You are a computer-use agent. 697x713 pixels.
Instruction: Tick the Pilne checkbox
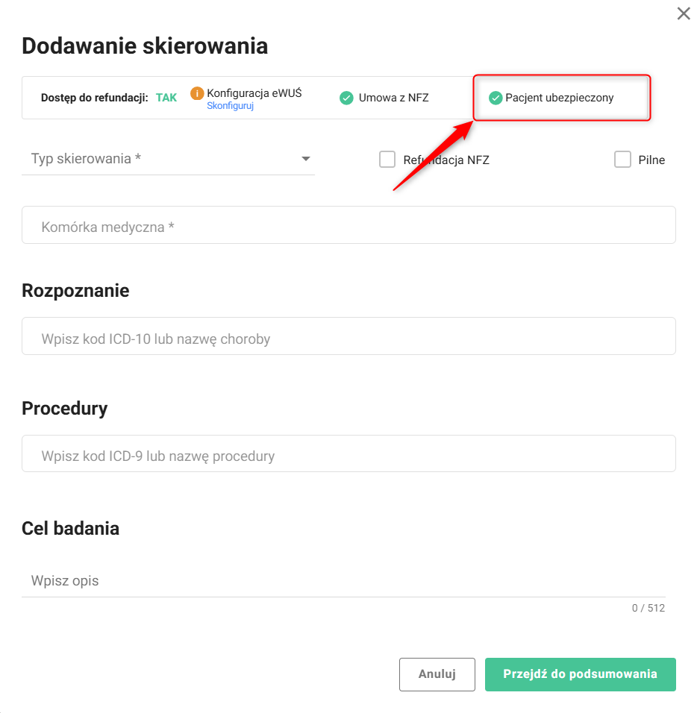pyautogui.click(x=622, y=160)
